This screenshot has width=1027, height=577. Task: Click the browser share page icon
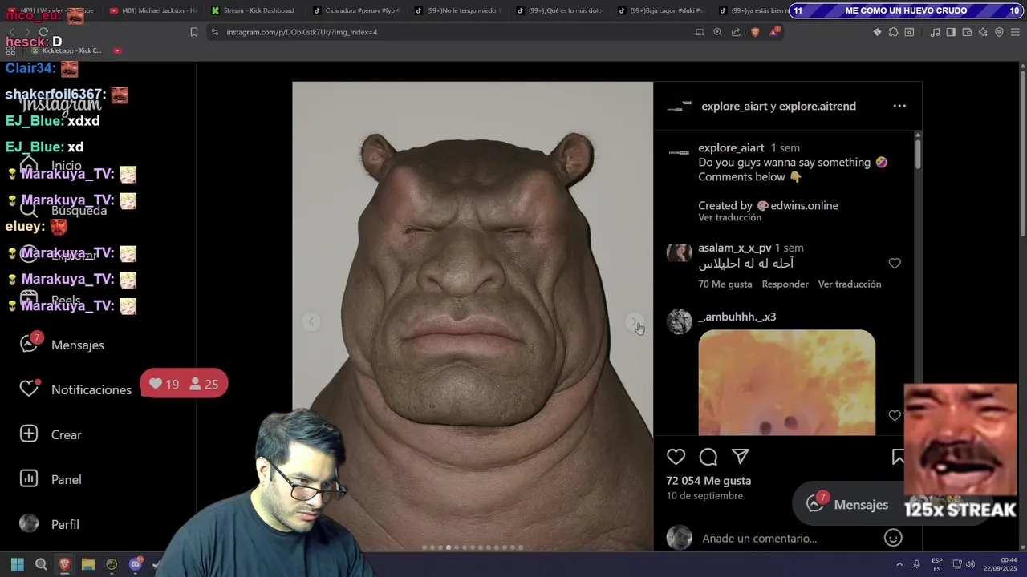736,32
